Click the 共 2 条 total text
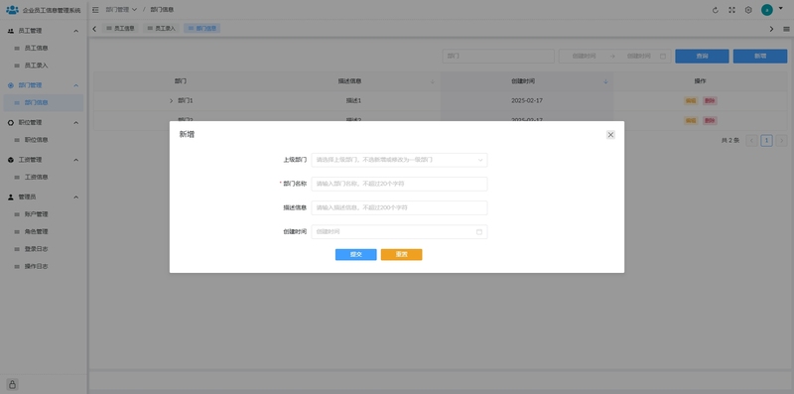794x394 pixels. coord(730,140)
